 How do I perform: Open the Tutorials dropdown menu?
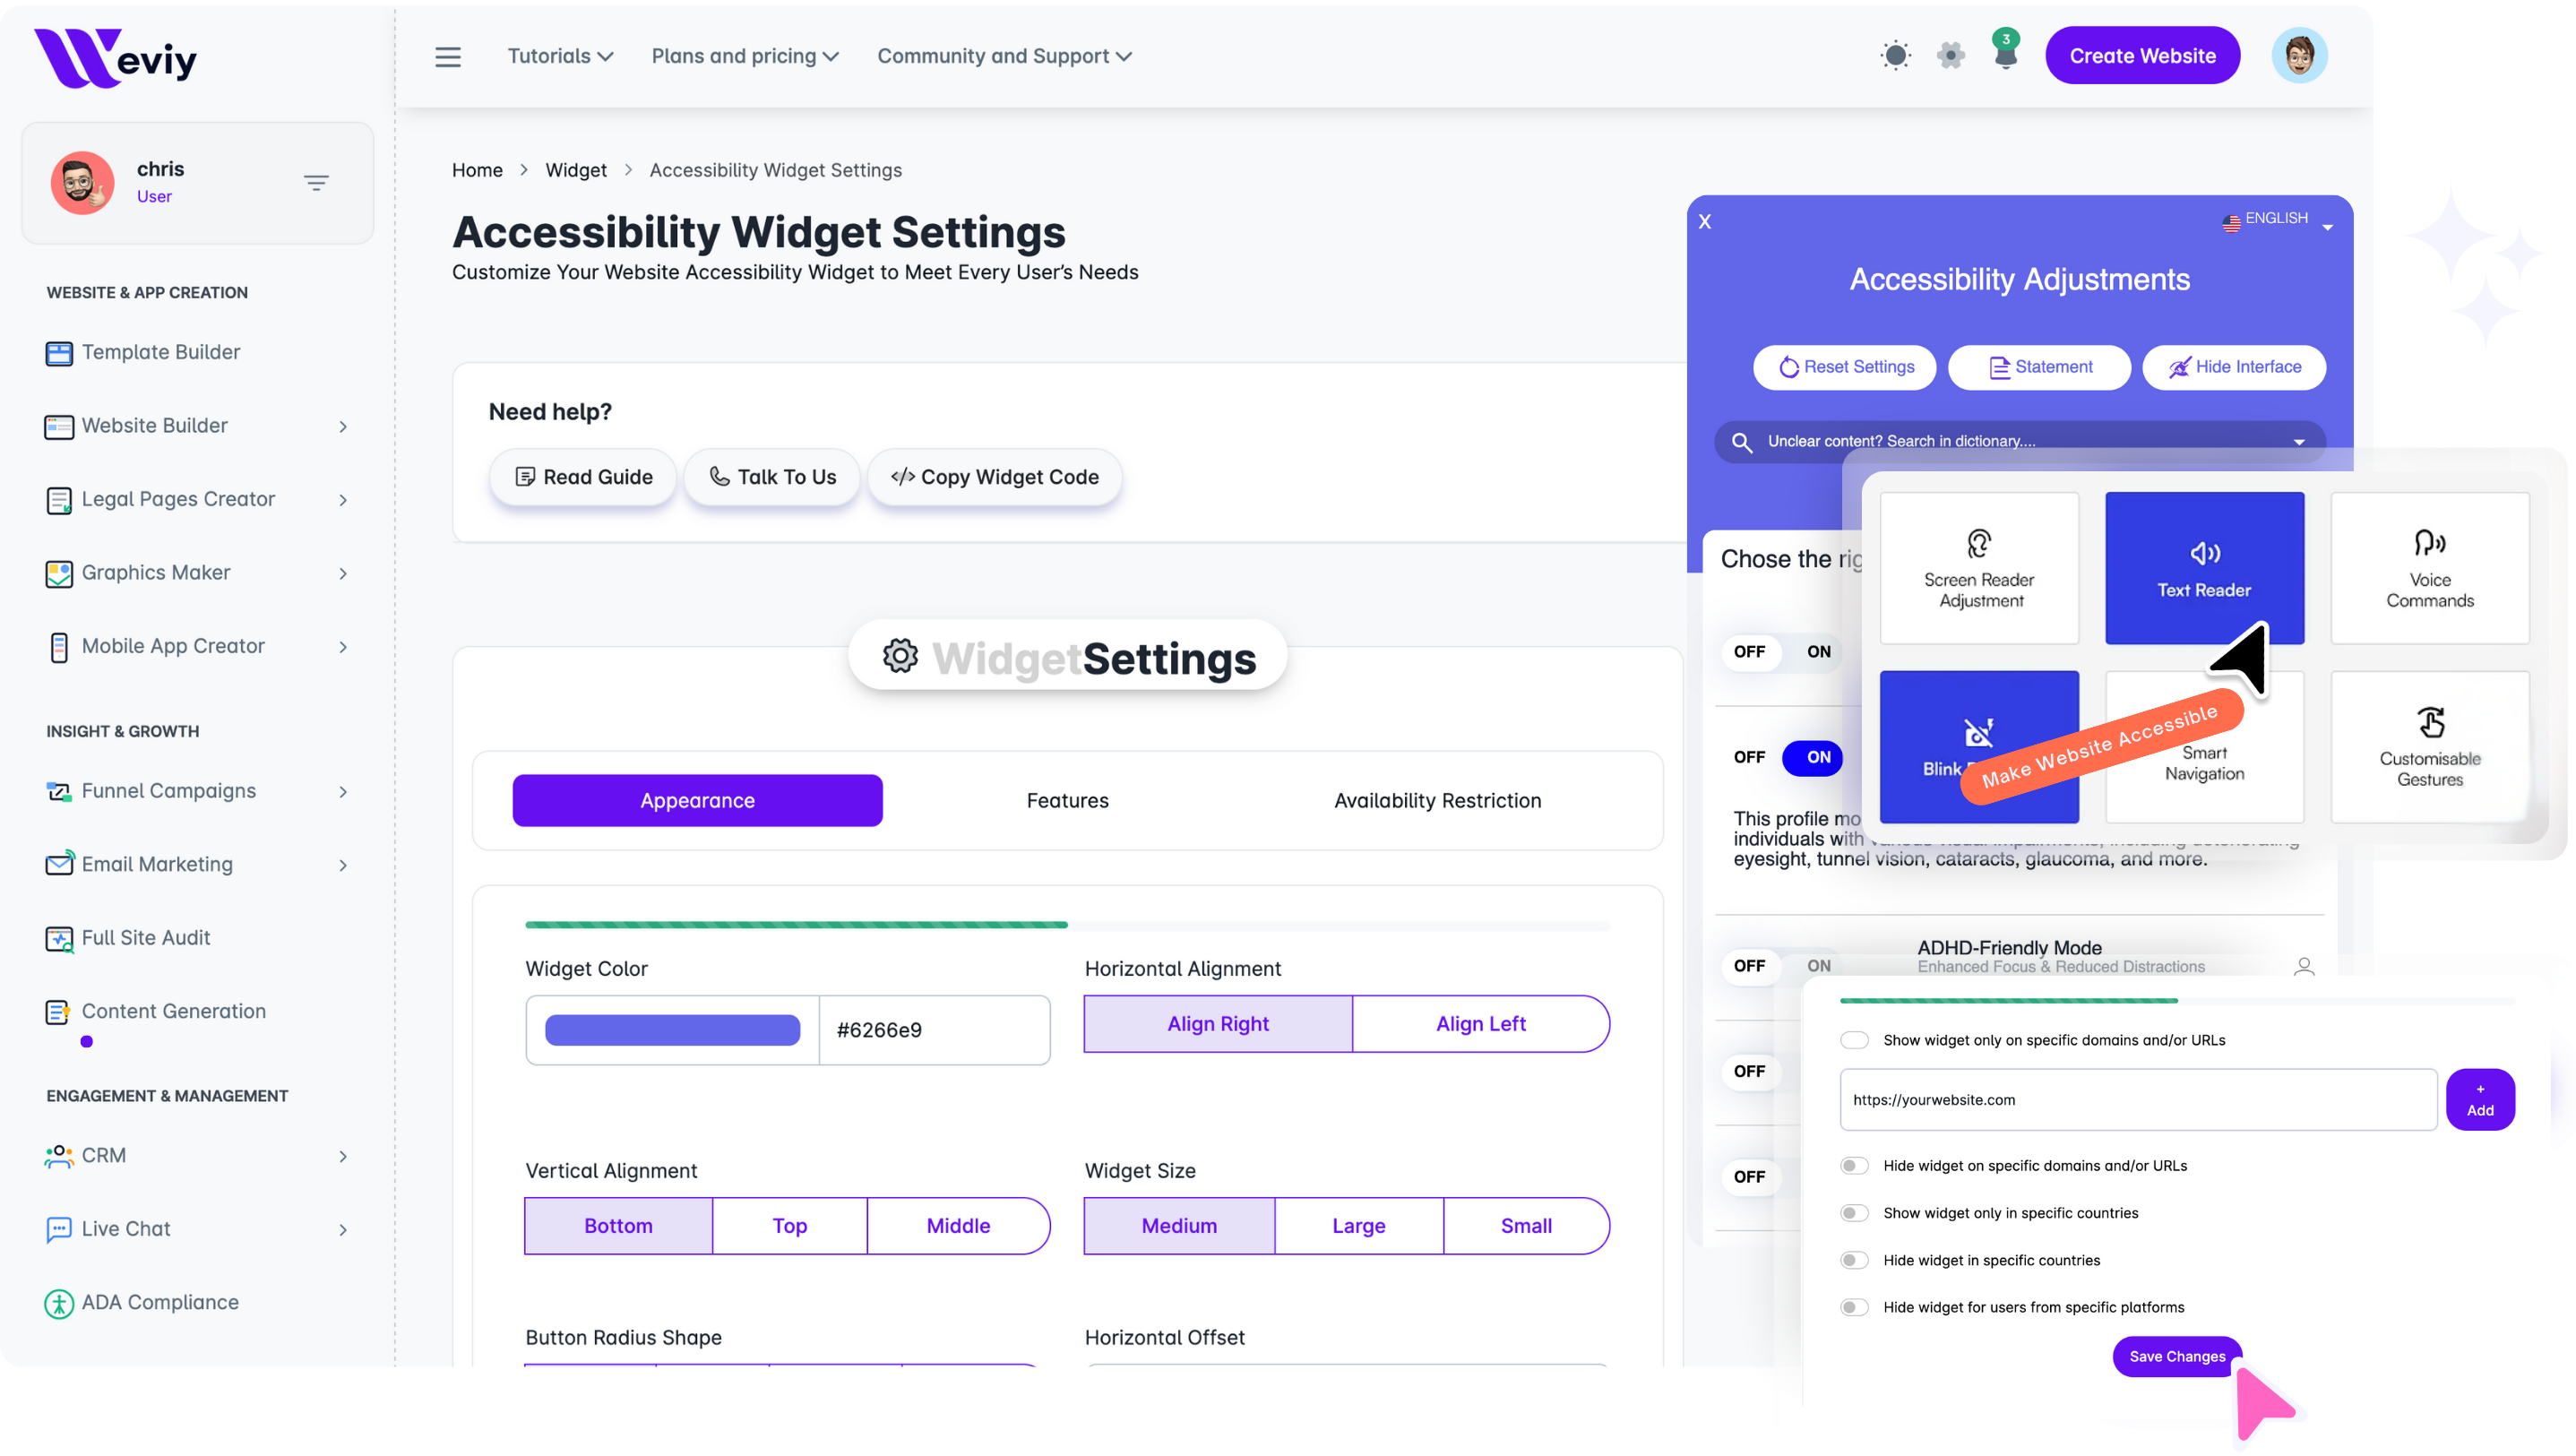[560, 57]
